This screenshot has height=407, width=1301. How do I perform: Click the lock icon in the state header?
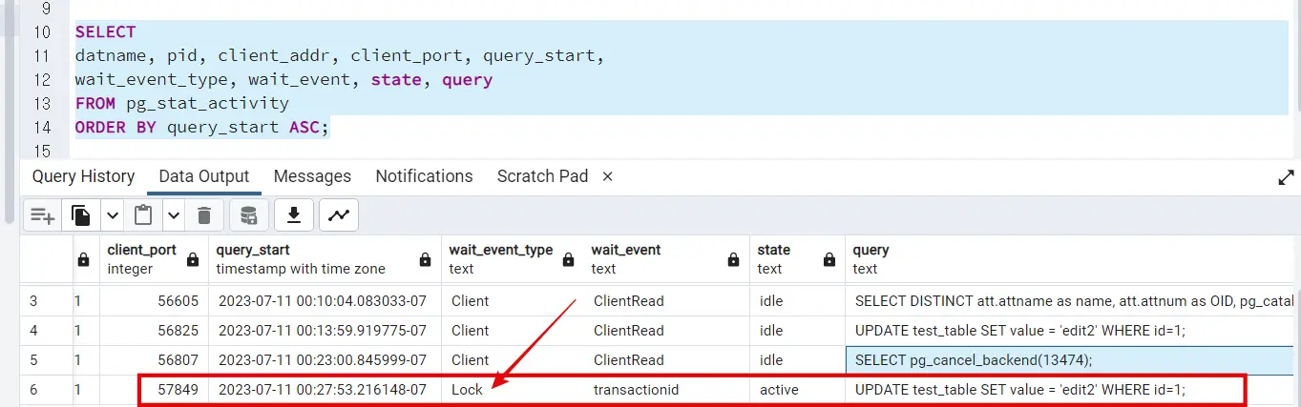click(829, 259)
